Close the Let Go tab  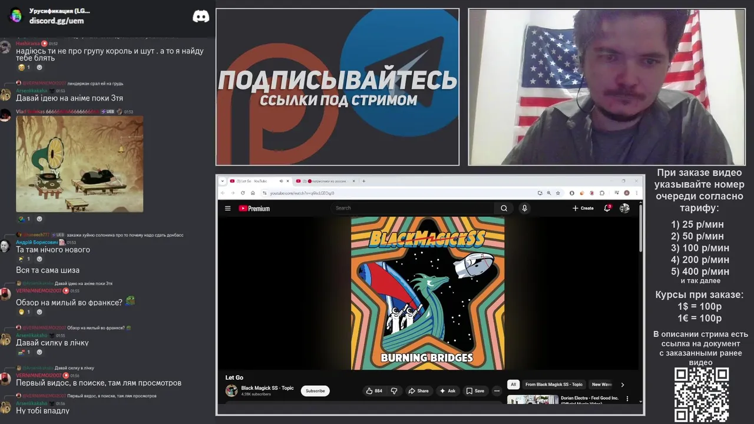click(x=288, y=181)
